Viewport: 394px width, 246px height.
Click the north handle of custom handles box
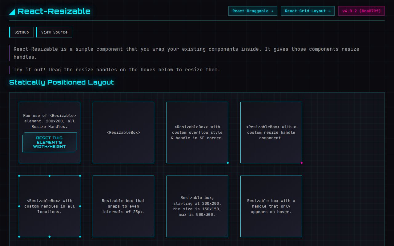[50, 176]
